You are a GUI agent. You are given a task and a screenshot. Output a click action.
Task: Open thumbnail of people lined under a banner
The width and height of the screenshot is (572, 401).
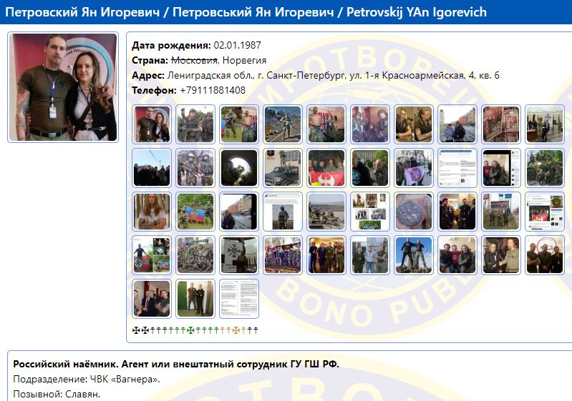click(283, 255)
